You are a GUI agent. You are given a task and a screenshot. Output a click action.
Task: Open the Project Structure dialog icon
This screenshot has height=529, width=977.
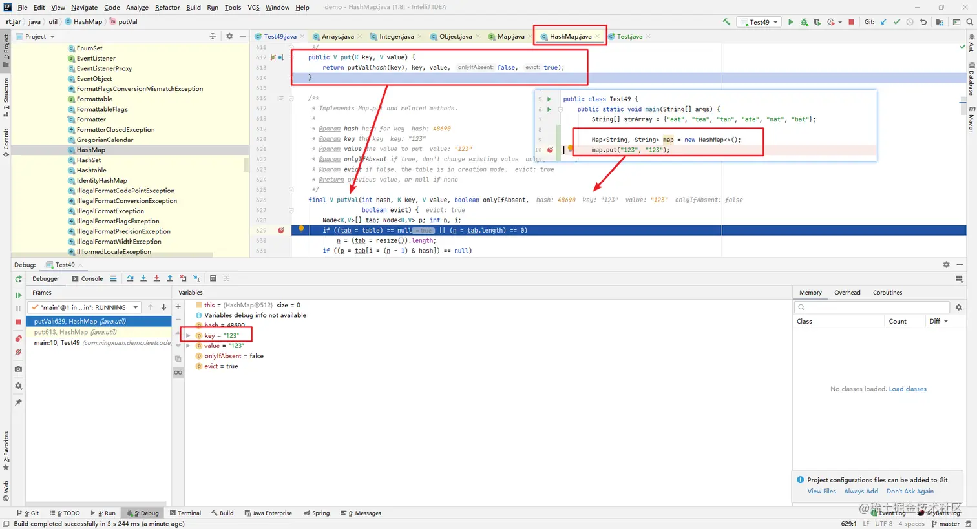click(940, 22)
